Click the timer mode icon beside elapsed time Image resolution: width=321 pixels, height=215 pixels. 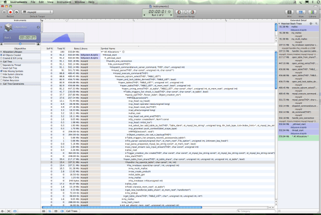[170, 12]
